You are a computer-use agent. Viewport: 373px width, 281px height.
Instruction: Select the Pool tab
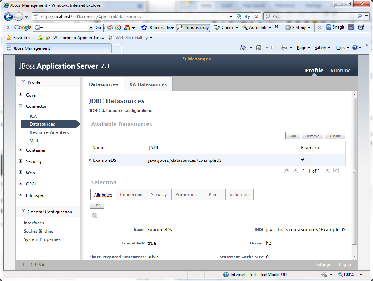pos(213,195)
